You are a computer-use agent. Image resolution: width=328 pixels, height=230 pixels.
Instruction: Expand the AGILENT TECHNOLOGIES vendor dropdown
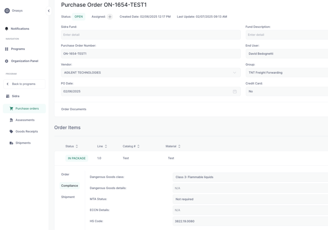point(151,73)
